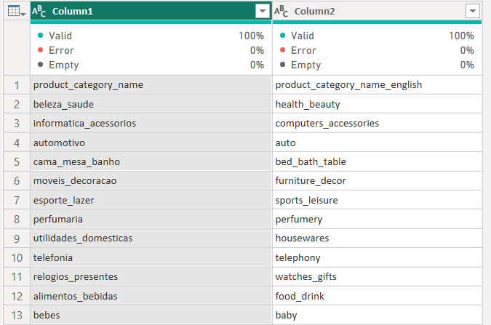Click the Column2 quality bar

[377, 23]
